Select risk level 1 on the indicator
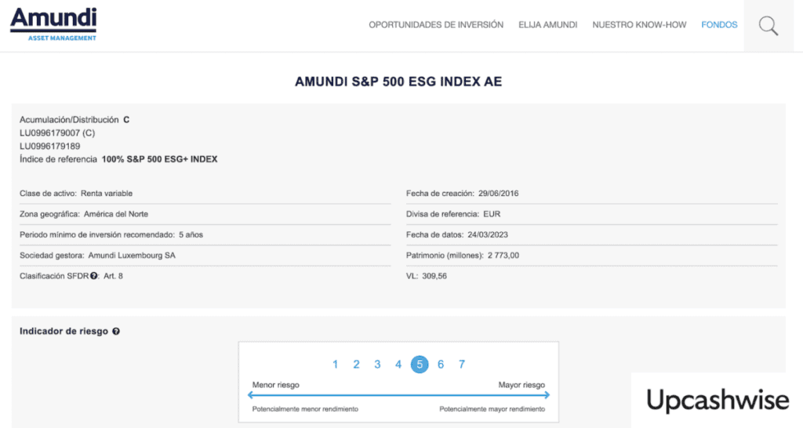 tap(335, 365)
